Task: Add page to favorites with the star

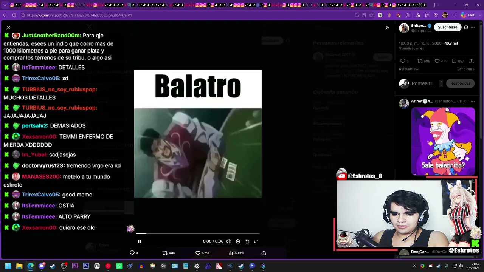Action: 371,15
